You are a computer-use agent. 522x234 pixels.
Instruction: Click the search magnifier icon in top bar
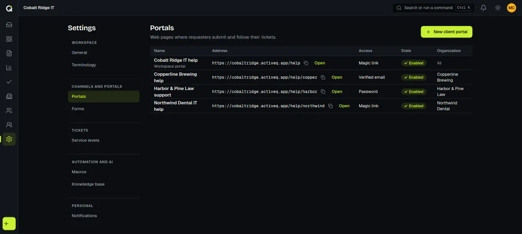[399, 8]
